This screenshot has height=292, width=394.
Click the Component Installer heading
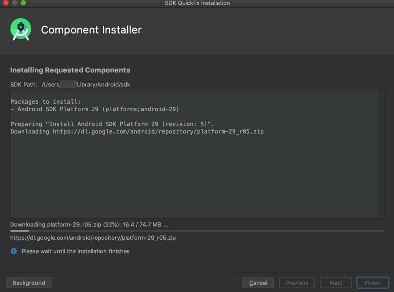point(91,30)
